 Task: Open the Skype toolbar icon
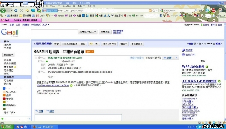coord(207,10)
